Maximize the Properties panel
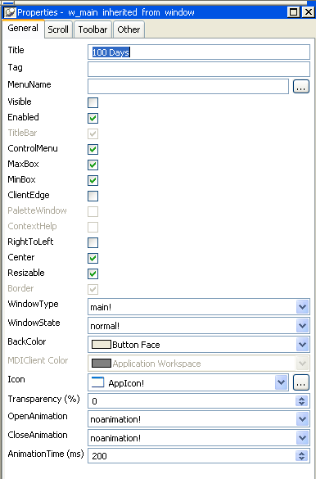 pyautogui.click(x=293, y=12)
